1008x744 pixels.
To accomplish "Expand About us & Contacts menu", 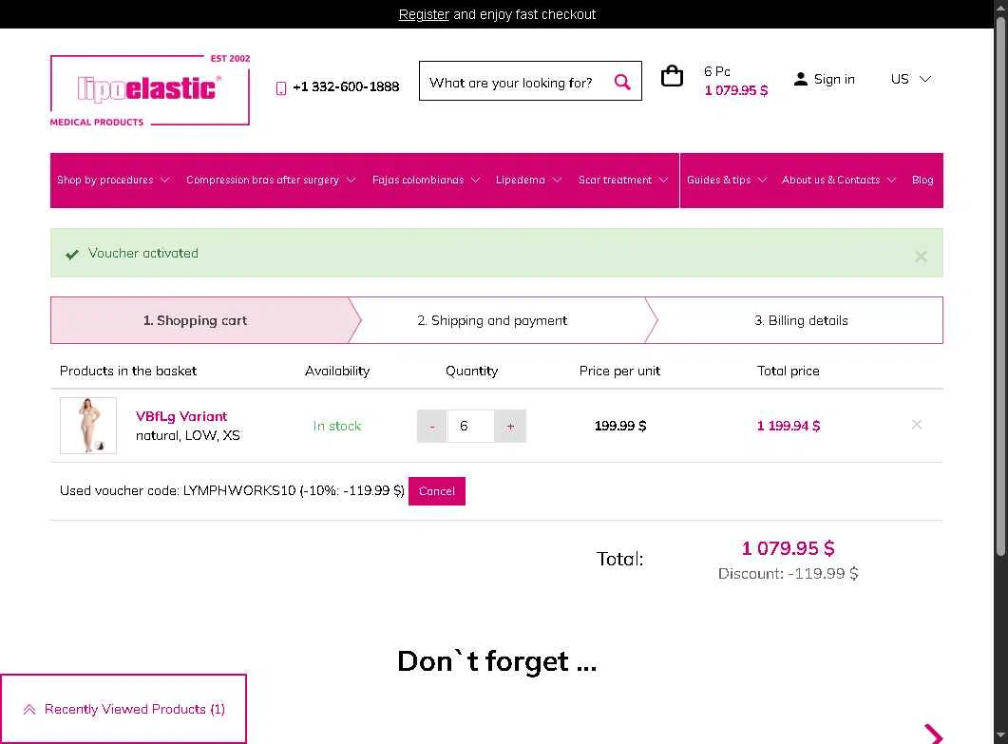I will (838, 180).
